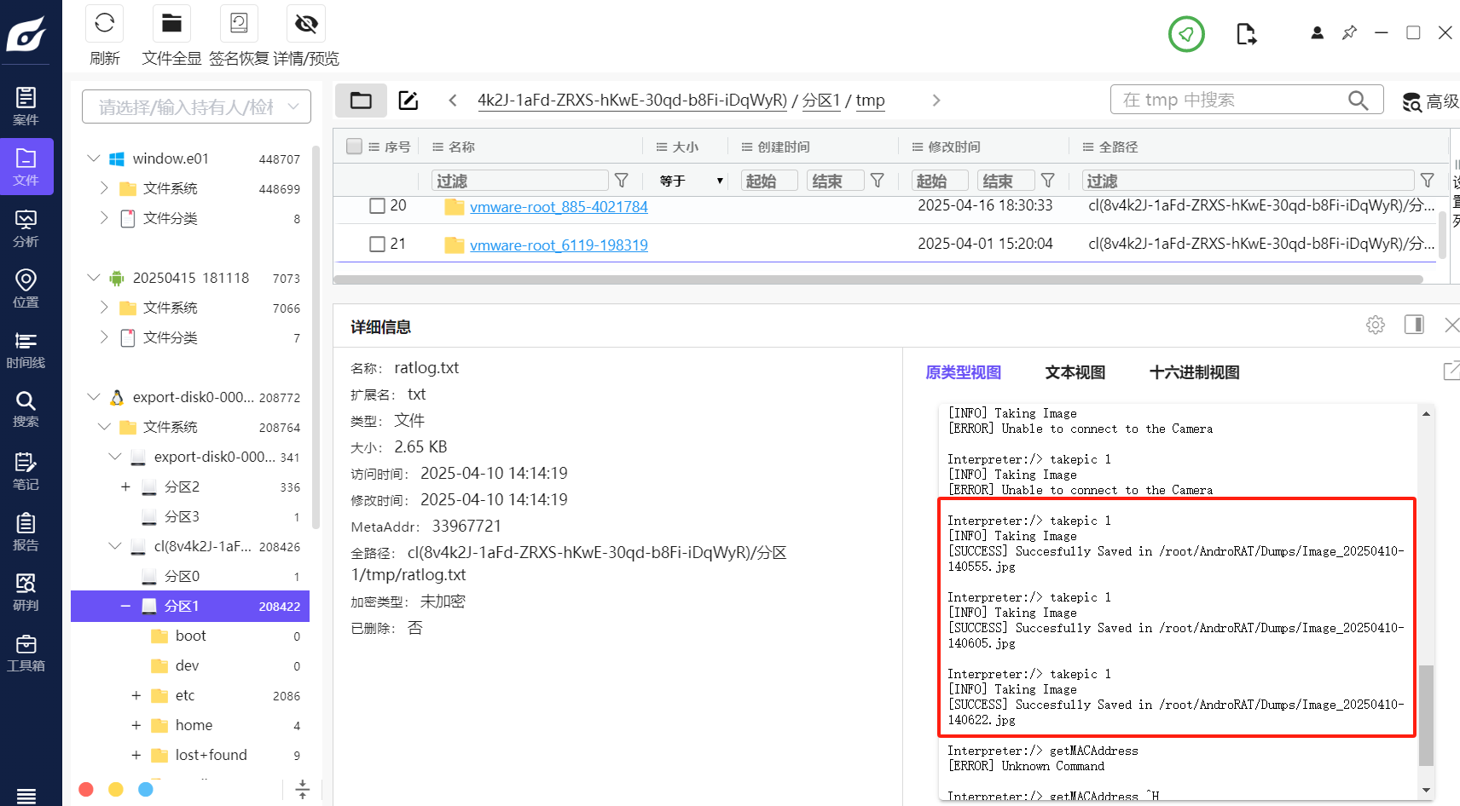Expand the 分区2 partition node
Screen dimensions: 1460x806
(x=125, y=486)
